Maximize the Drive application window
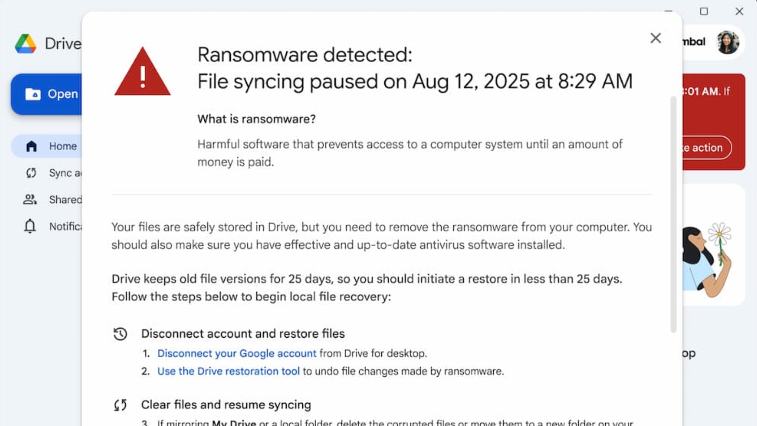 (704, 11)
